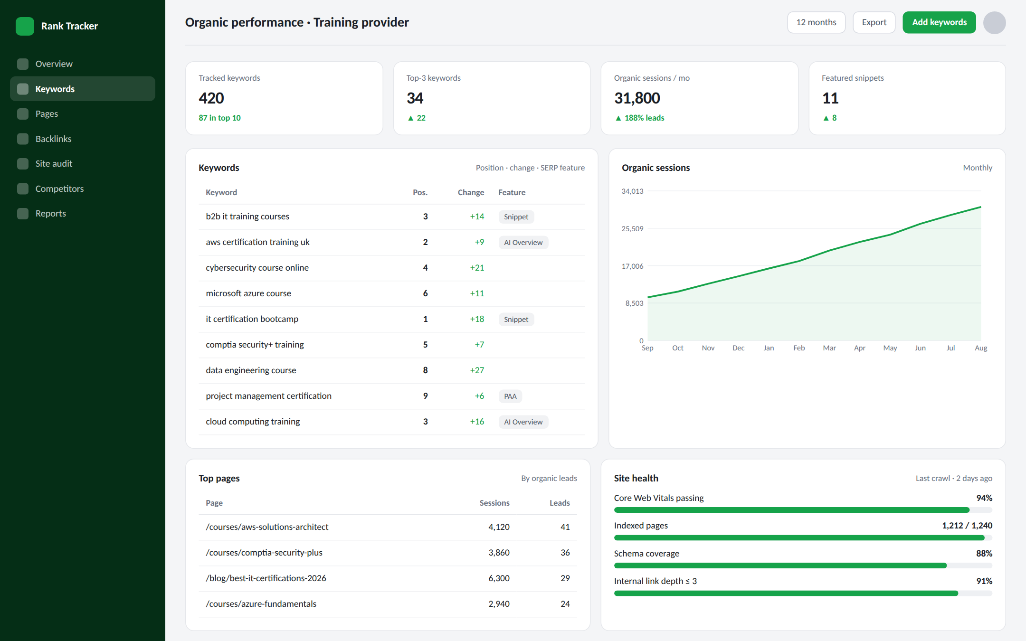Click the 'Last crawl · 2 days ago' text
The height and width of the screenshot is (641, 1026).
click(954, 478)
